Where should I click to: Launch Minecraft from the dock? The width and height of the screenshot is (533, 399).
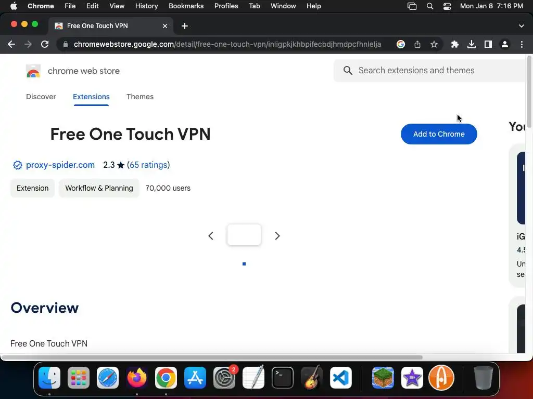pos(383,378)
